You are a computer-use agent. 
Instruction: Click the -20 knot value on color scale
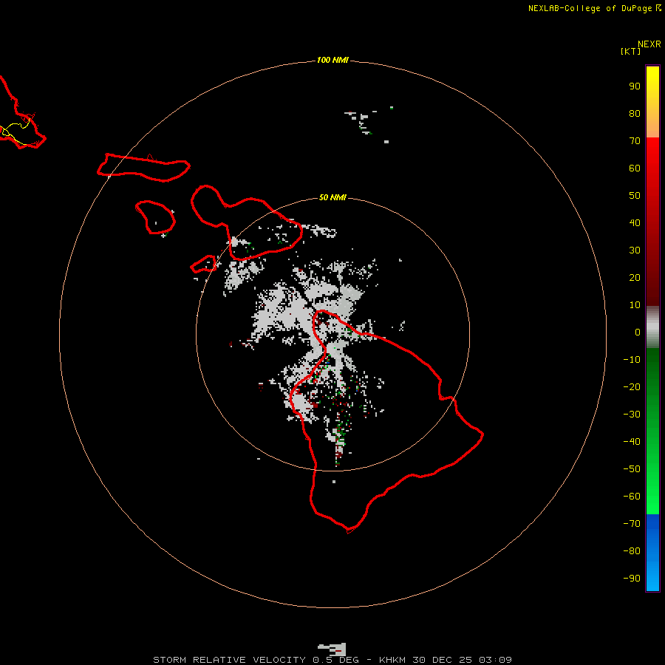pos(632,387)
